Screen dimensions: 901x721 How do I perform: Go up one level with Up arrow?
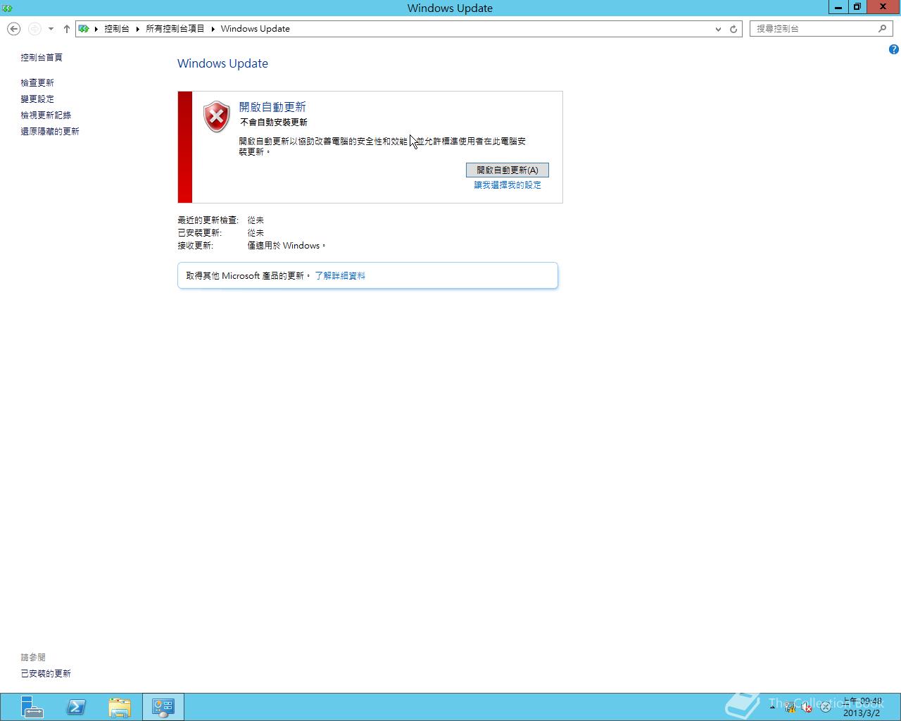coord(67,29)
